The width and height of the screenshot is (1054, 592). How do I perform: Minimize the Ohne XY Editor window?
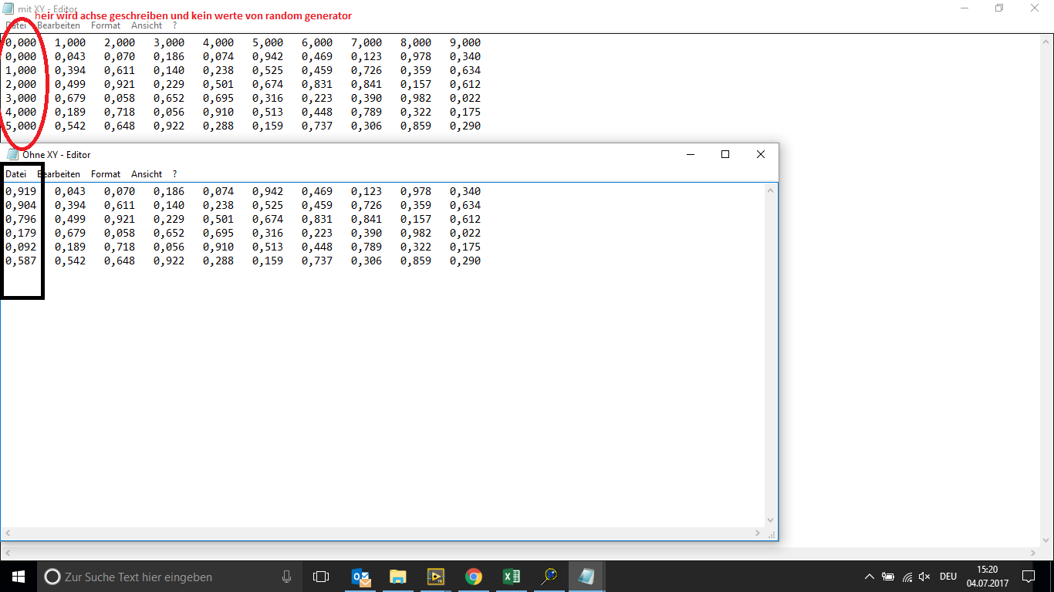click(x=690, y=154)
